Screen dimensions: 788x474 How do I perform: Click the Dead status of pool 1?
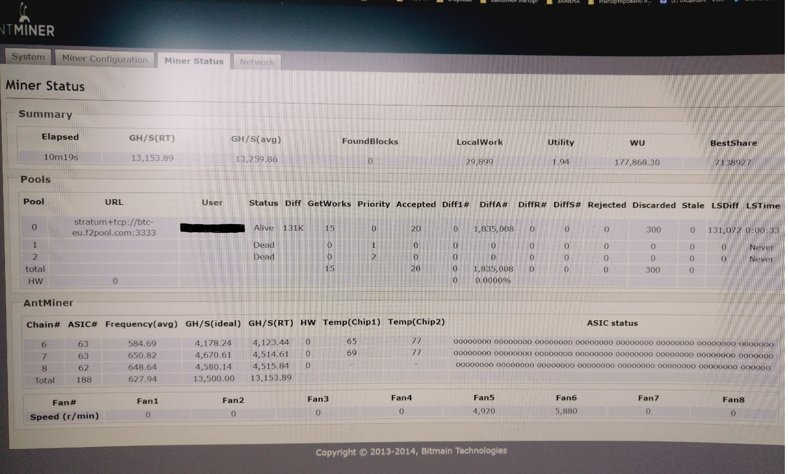tap(264, 245)
